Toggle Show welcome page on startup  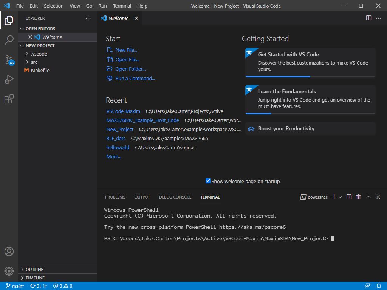(208, 181)
